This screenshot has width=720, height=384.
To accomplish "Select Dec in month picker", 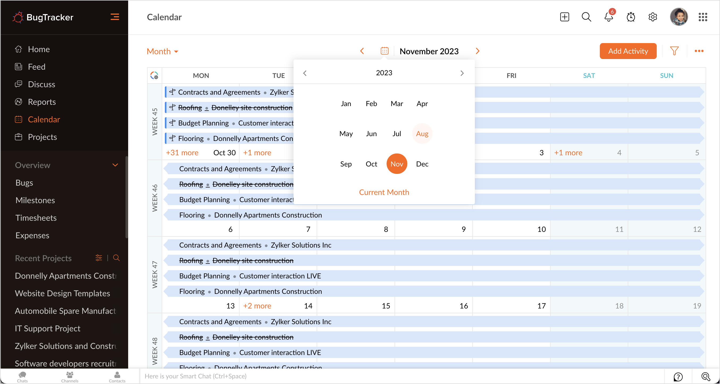I will [x=422, y=164].
